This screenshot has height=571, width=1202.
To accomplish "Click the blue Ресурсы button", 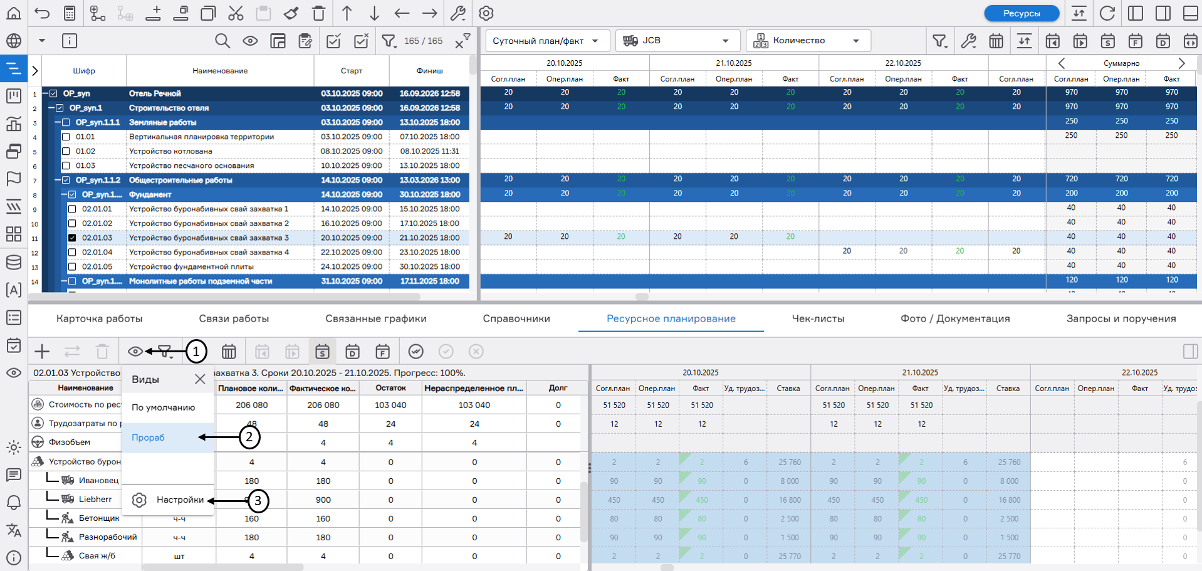I will [x=1022, y=13].
